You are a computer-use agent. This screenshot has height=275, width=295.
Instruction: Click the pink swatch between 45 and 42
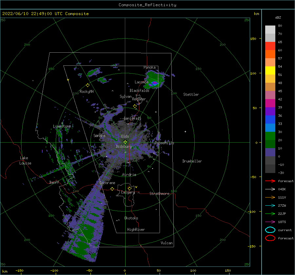click(270, 95)
